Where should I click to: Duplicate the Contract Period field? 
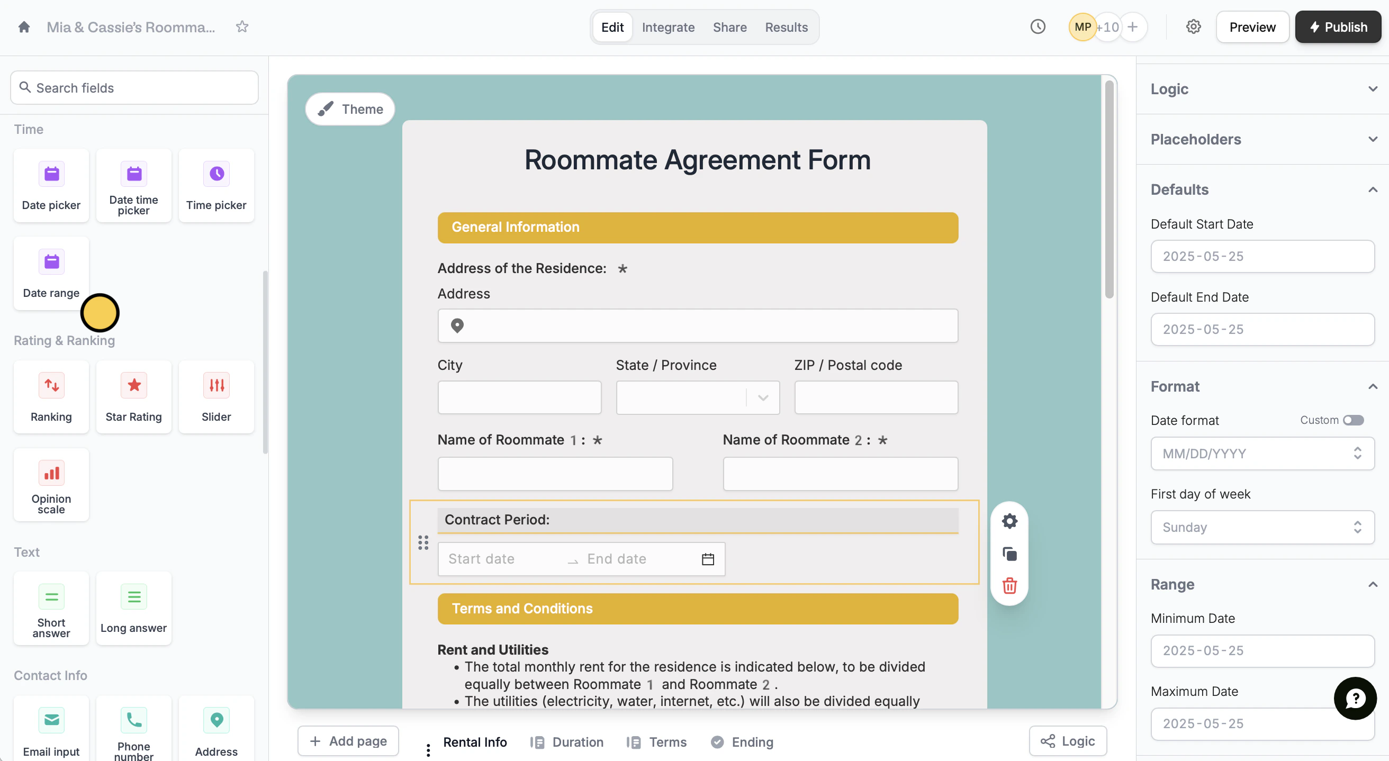(1009, 554)
